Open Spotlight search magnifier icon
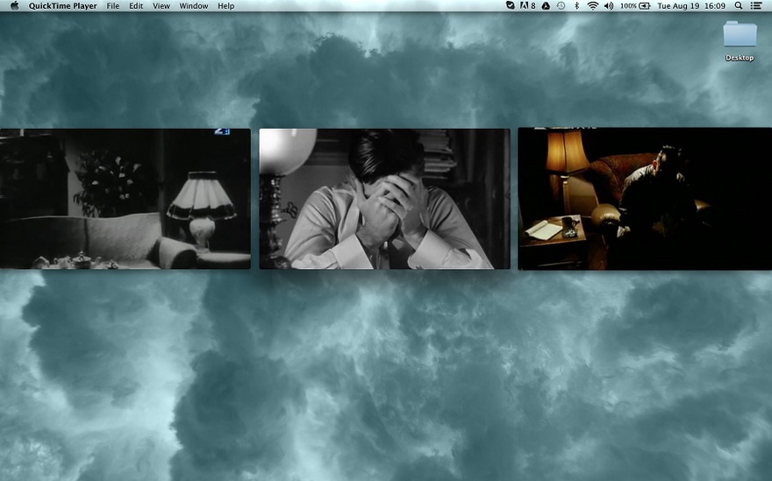The height and width of the screenshot is (481, 772). (x=739, y=6)
